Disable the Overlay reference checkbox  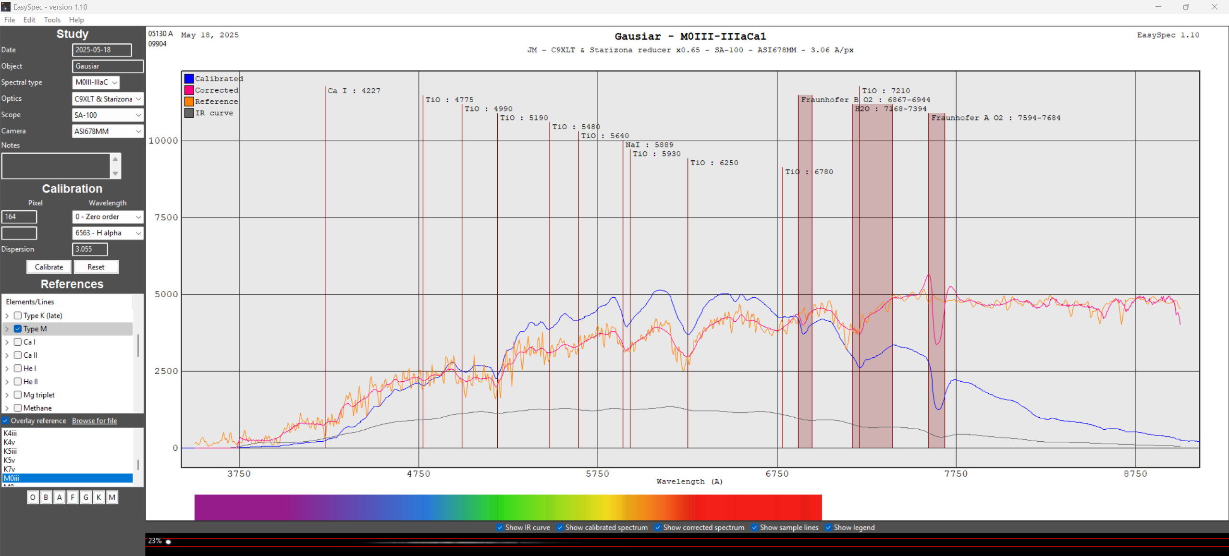tap(5, 421)
